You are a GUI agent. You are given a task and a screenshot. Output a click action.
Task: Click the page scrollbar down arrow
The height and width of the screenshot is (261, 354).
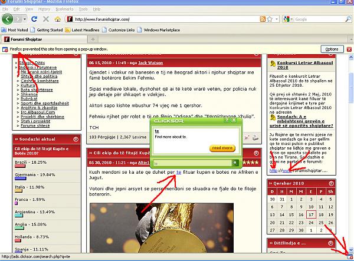(351, 249)
